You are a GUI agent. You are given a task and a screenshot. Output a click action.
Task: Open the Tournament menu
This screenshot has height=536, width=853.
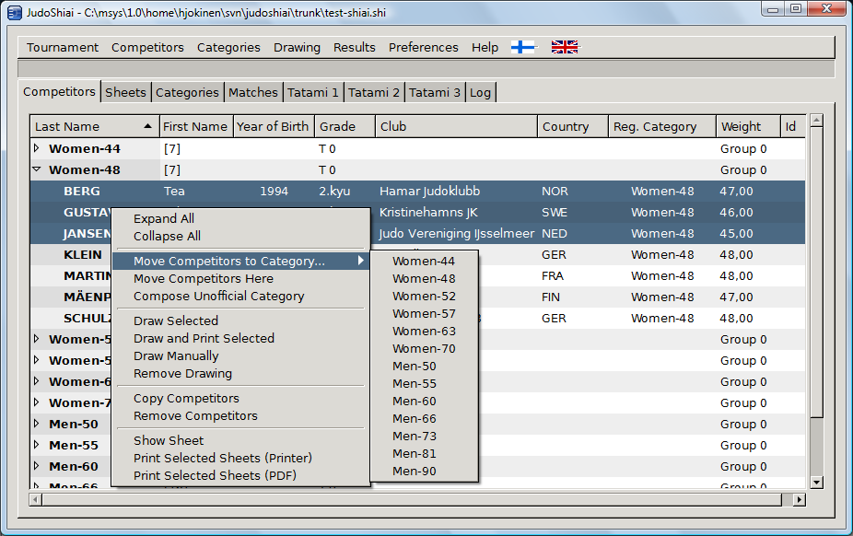click(x=62, y=47)
